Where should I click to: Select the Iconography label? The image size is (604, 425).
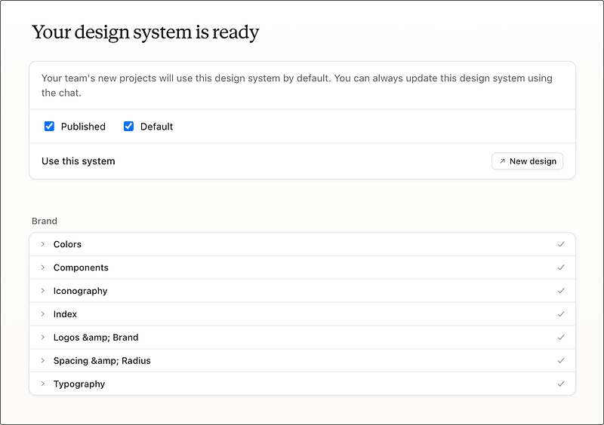pos(80,291)
